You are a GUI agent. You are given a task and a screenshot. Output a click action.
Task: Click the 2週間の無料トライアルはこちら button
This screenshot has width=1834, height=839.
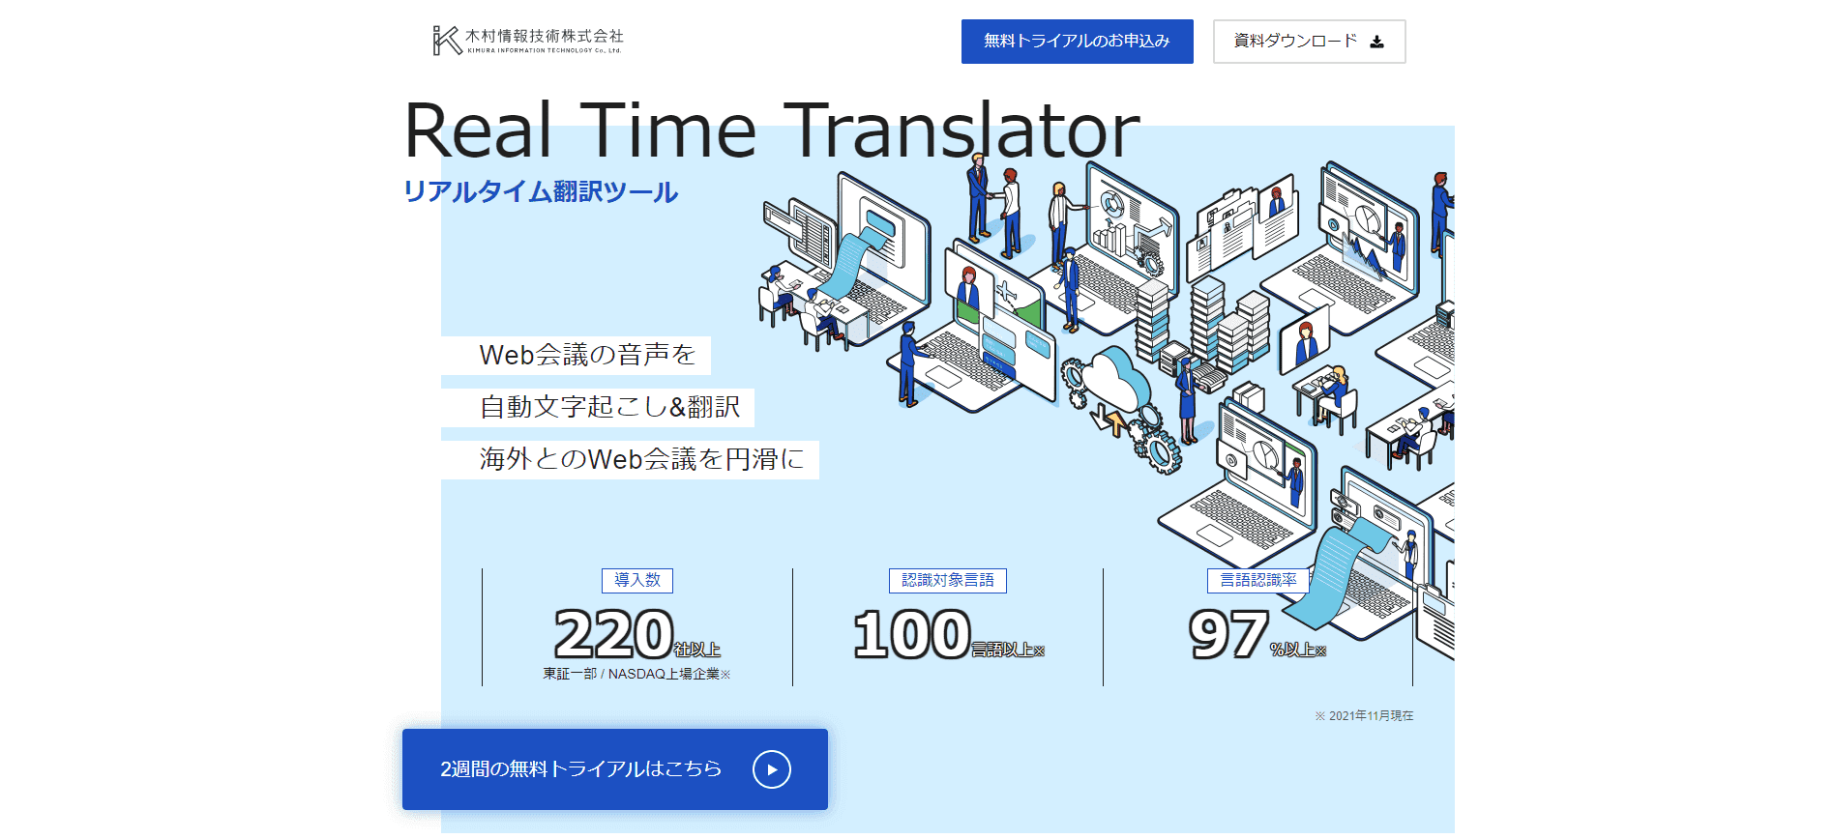tap(615, 769)
